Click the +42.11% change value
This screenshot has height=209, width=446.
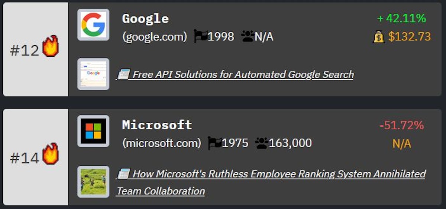(x=401, y=18)
